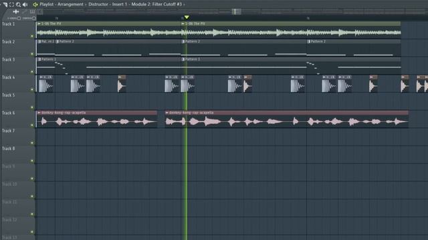Mute Track 10 with its green dot
Image resolution: width=428 pixels, height=240 pixels.
[x=32, y=196]
